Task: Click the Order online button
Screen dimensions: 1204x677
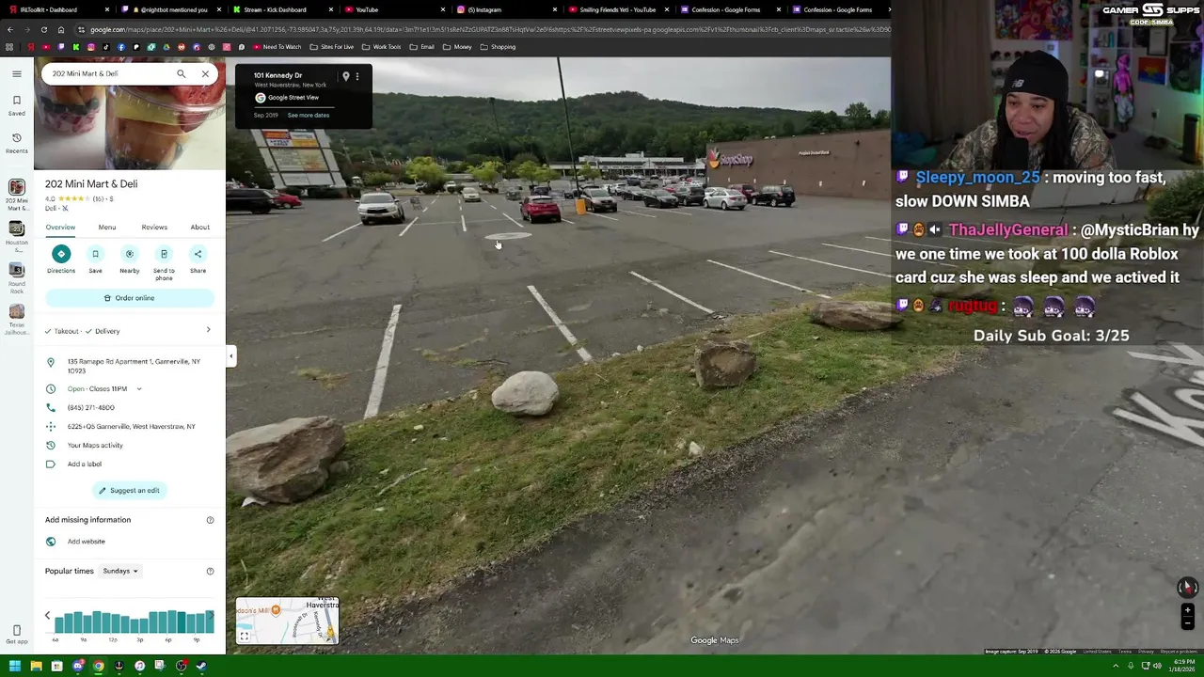Action: pyautogui.click(x=130, y=298)
